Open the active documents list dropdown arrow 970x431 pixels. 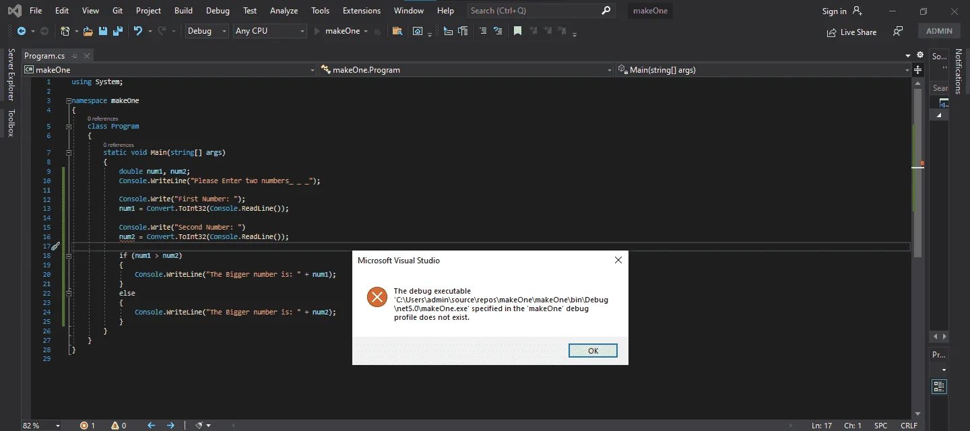point(908,56)
